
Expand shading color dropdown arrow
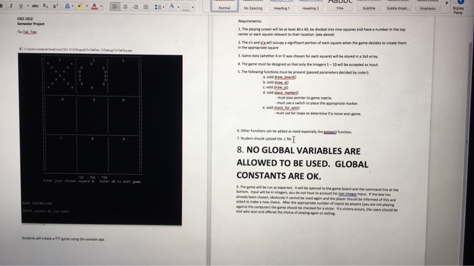(x=178, y=7)
